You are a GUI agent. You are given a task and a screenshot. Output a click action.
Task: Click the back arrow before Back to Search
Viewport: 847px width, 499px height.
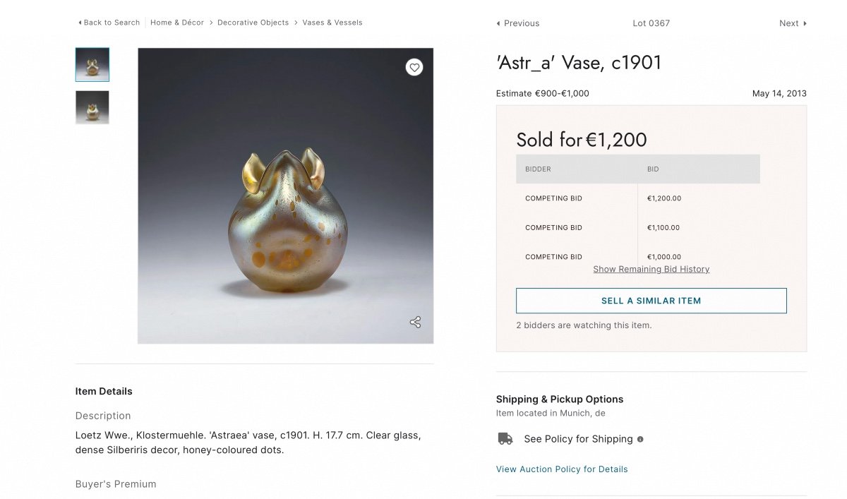[78, 22]
